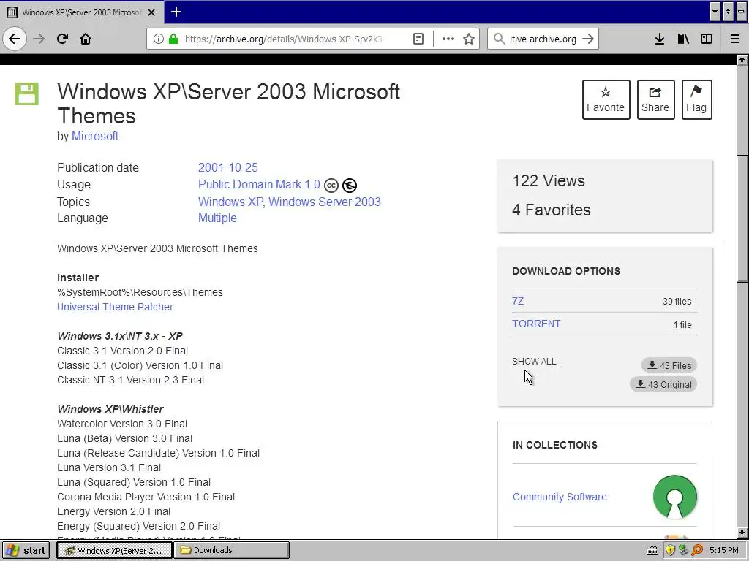Open the Universal Theme Patcher link
This screenshot has height=561, width=749.
point(115,307)
